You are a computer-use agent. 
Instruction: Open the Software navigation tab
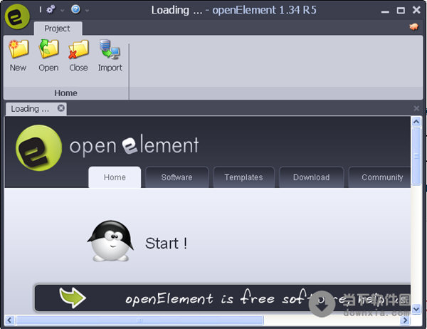point(176,177)
